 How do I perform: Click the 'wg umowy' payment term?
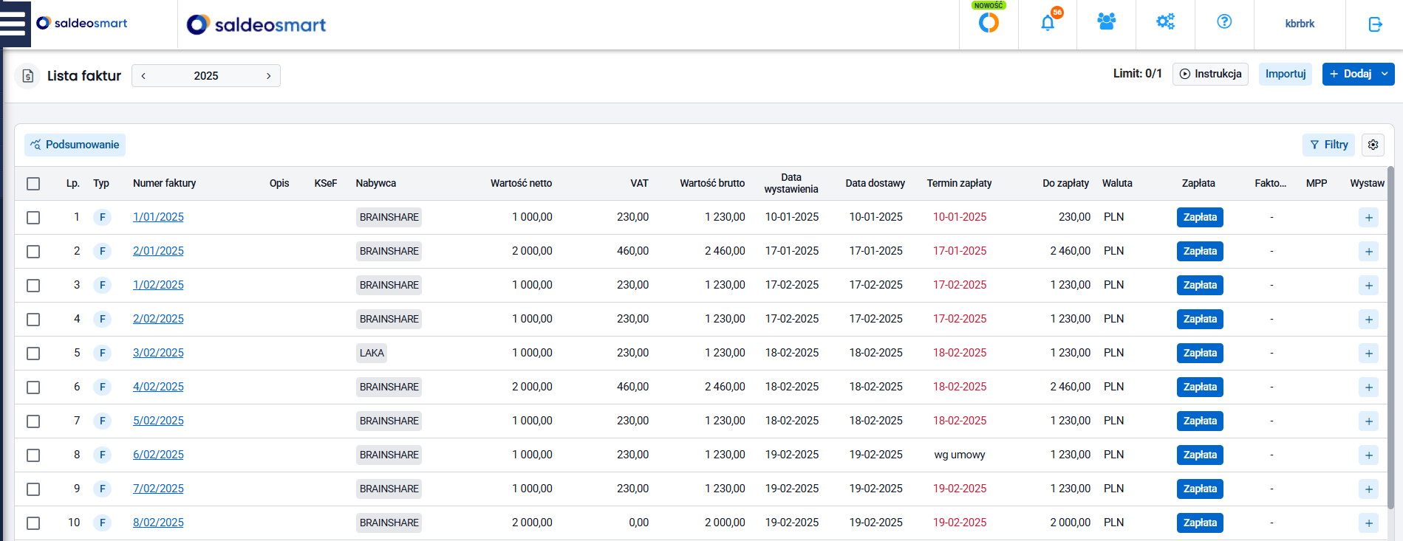[x=960, y=455]
